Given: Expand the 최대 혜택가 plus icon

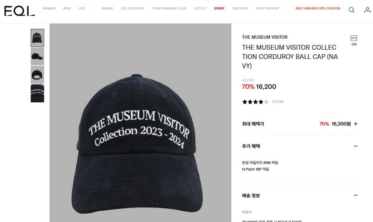Looking at the screenshot, I should coord(356,124).
